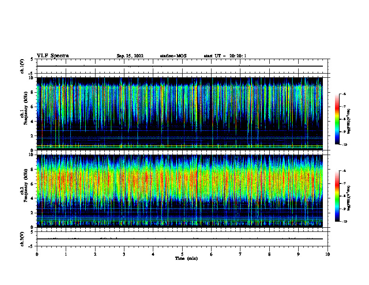Screen dimensions: 369x285
Task: Click the ch.2 color bar label log(PSD)
Action: point(349,198)
